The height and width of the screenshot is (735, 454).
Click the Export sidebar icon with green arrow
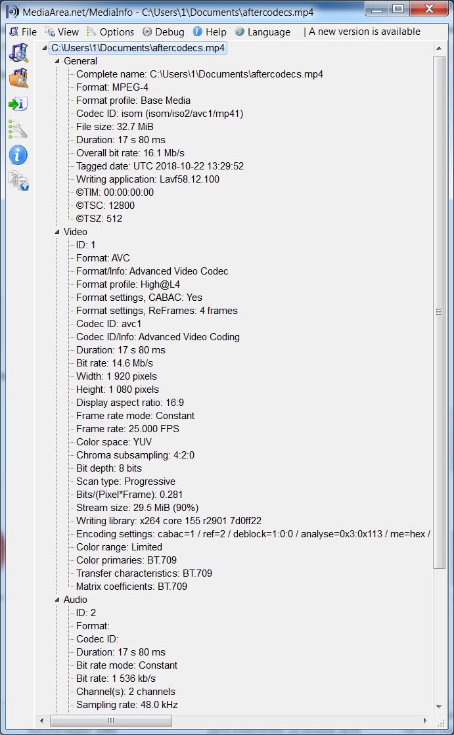coord(18,104)
